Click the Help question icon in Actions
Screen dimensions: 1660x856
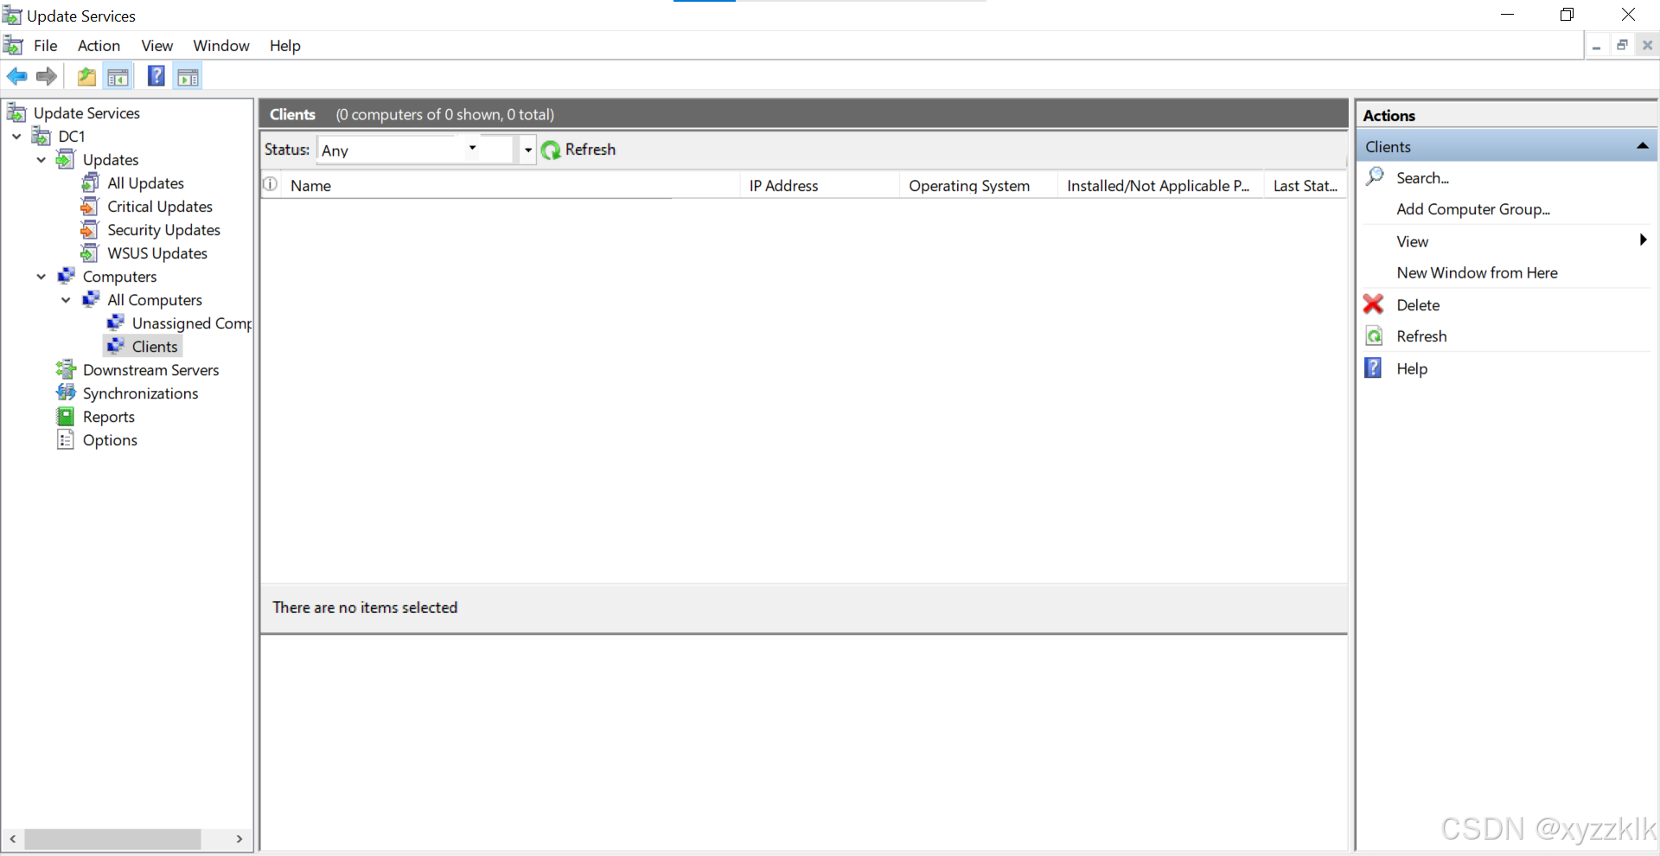coord(1373,367)
